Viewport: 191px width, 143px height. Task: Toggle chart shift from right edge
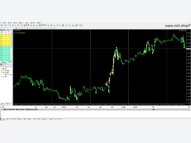coord(69,25)
